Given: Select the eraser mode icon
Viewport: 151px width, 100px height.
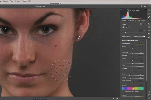Looking at the screenshot, I should (130, 27).
